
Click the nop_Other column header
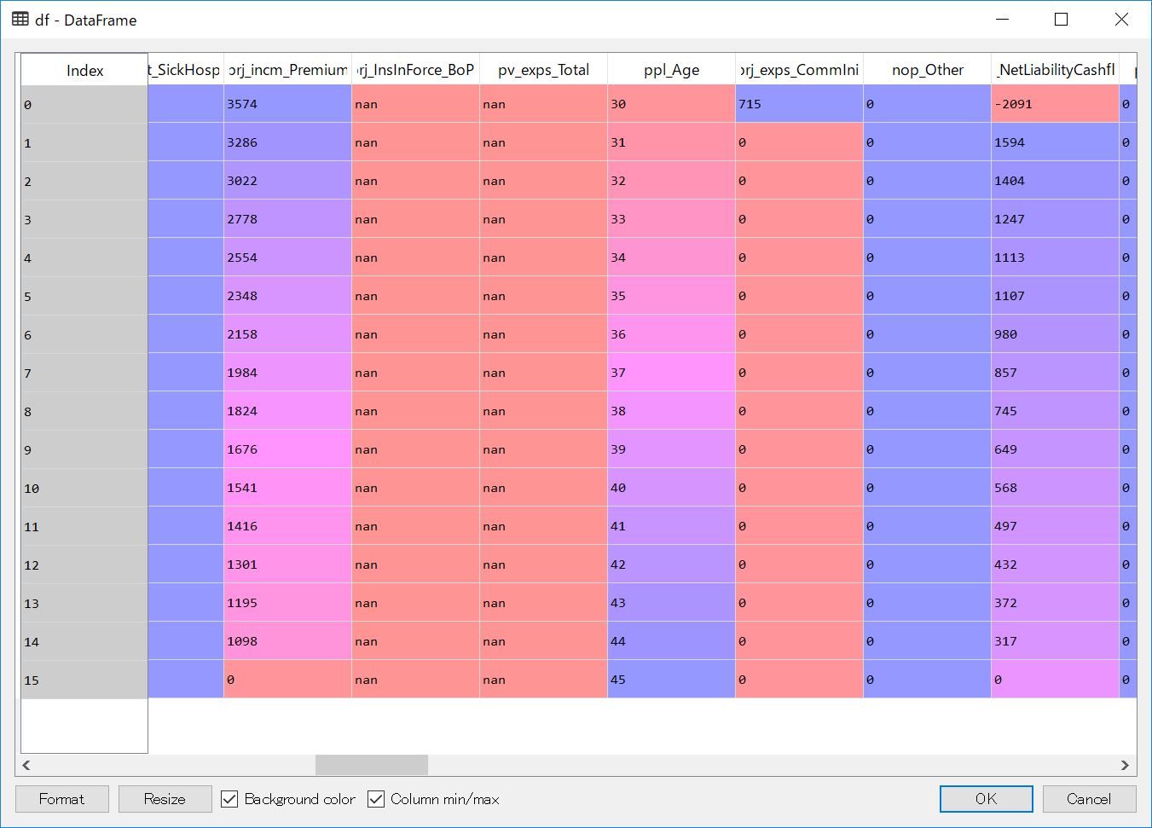[x=927, y=70]
